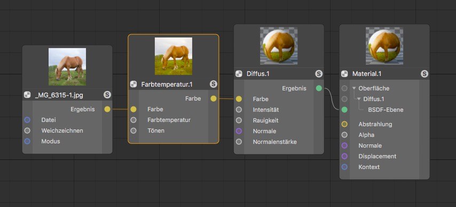Collapse the Diffus.1 tree entry in Material.1

(359, 99)
